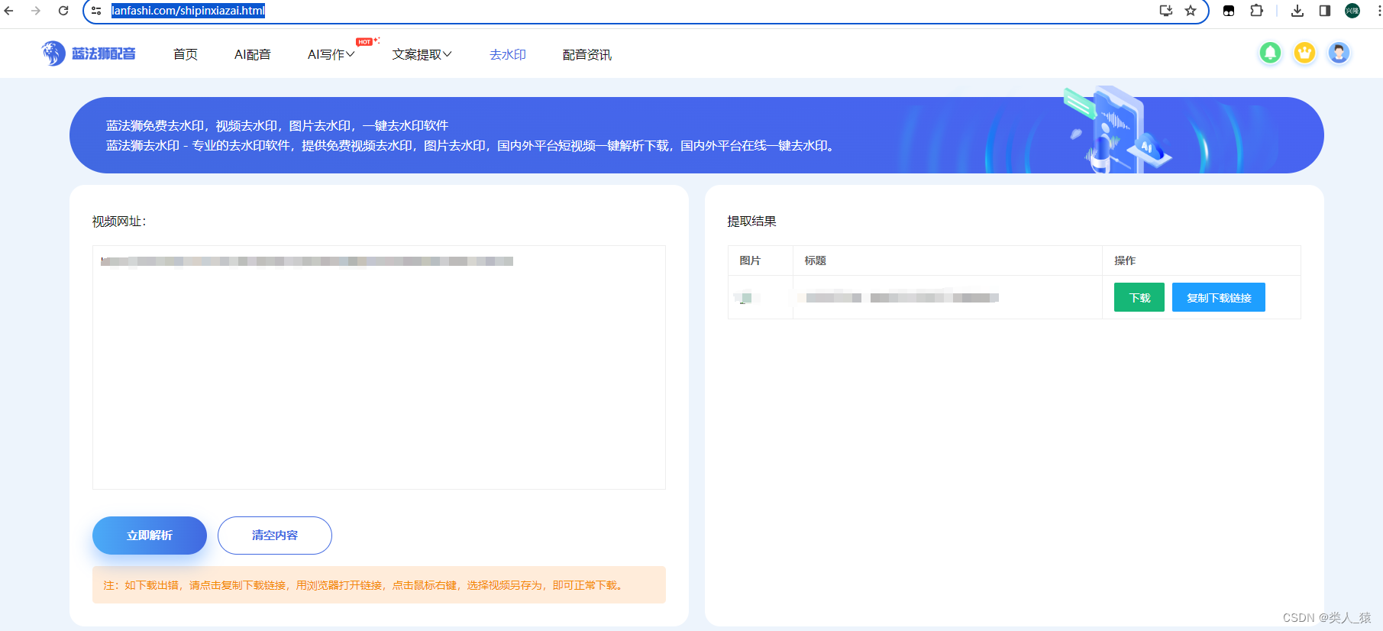Viewport: 1383px width, 631px height.
Task: Click the 操作 column header
Action: 1125,260
